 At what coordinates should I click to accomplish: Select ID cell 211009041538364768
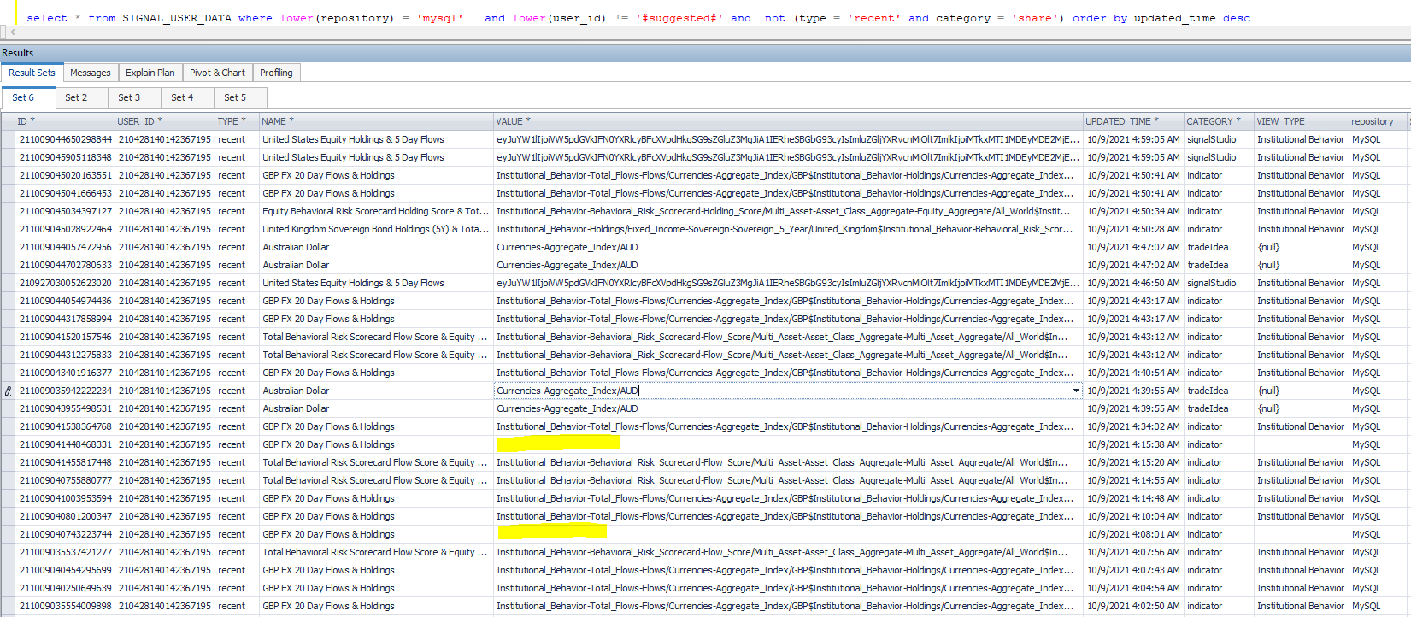pos(66,426)
